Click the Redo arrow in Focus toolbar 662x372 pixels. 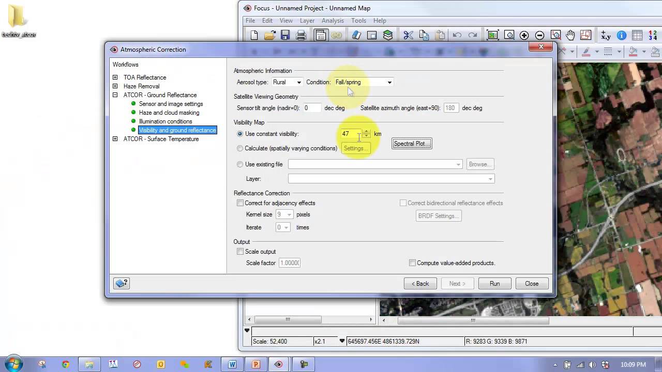click(473, 35)
